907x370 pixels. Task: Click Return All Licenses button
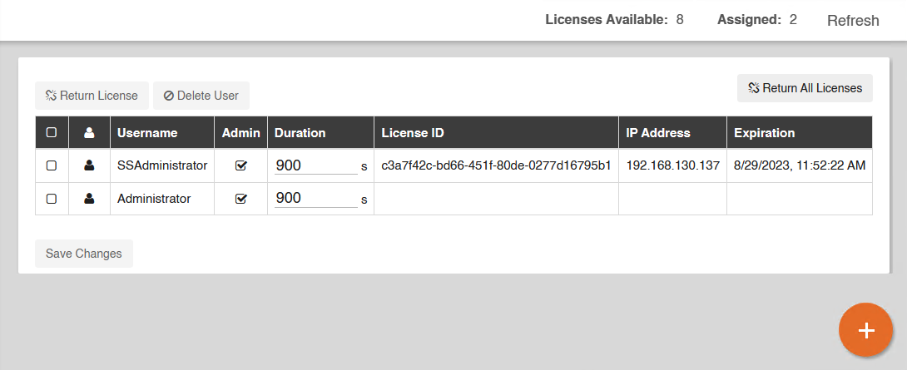pos(805,88)
